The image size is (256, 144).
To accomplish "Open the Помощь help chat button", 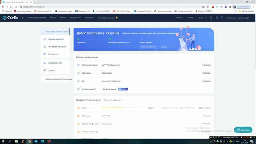I will [243, 130].
